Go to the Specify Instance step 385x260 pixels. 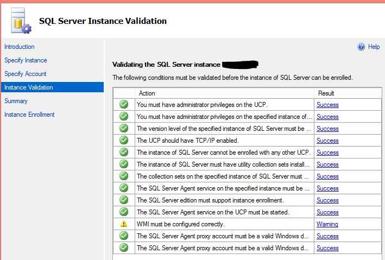coord(26,60)
